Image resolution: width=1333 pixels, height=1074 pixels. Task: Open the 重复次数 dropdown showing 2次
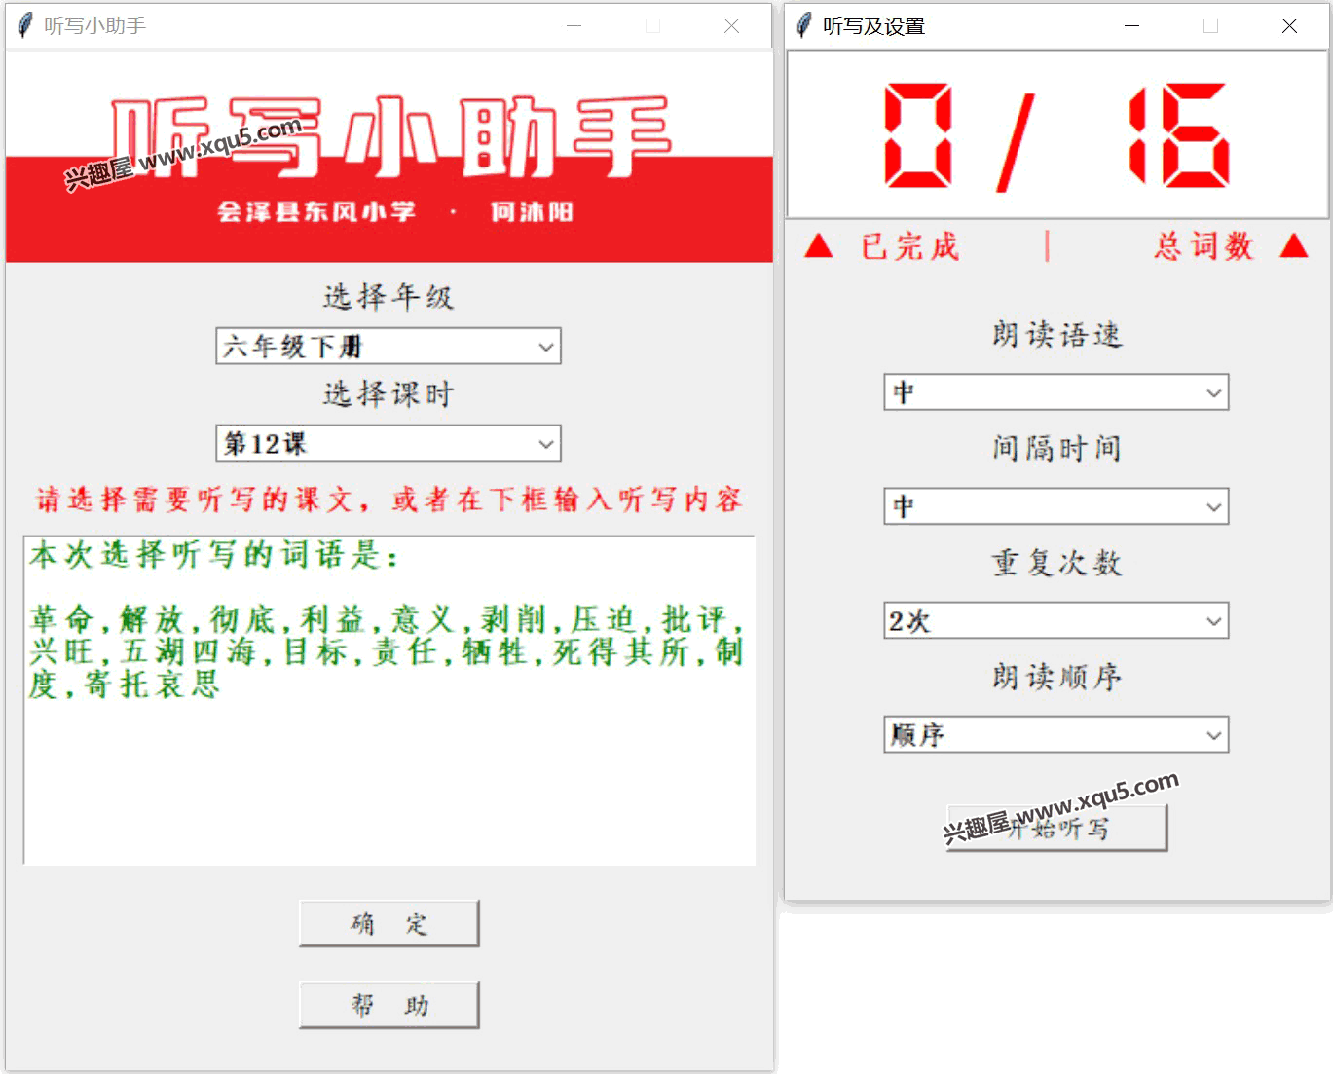(x=1056, y=620)
